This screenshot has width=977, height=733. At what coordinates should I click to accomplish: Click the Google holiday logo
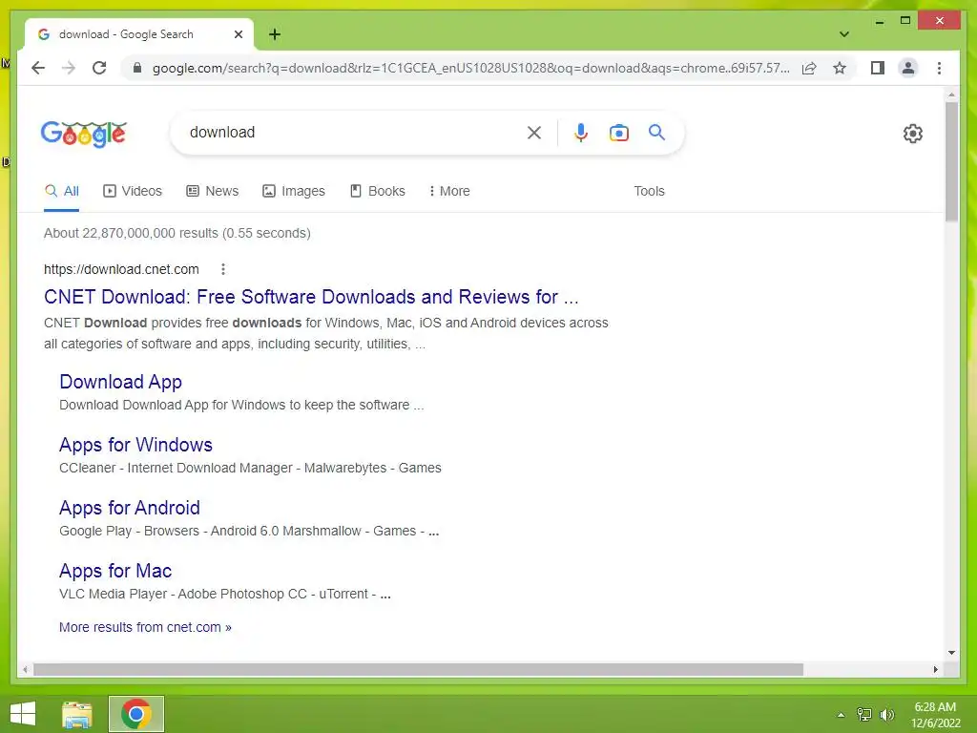[84, 134]
